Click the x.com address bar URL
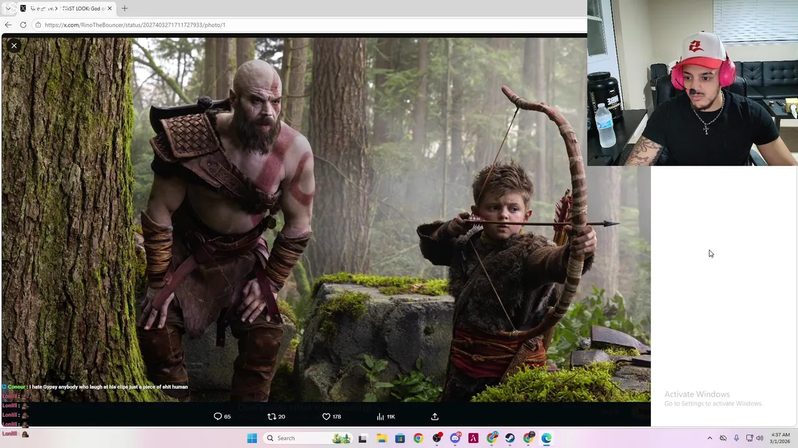 pos(135,25)
